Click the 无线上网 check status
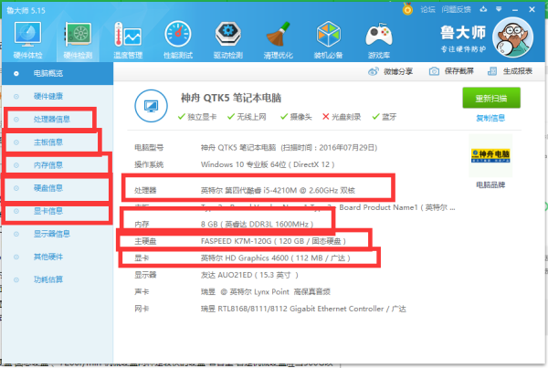Viewport: 548px width, 368px height. [247, 117]
